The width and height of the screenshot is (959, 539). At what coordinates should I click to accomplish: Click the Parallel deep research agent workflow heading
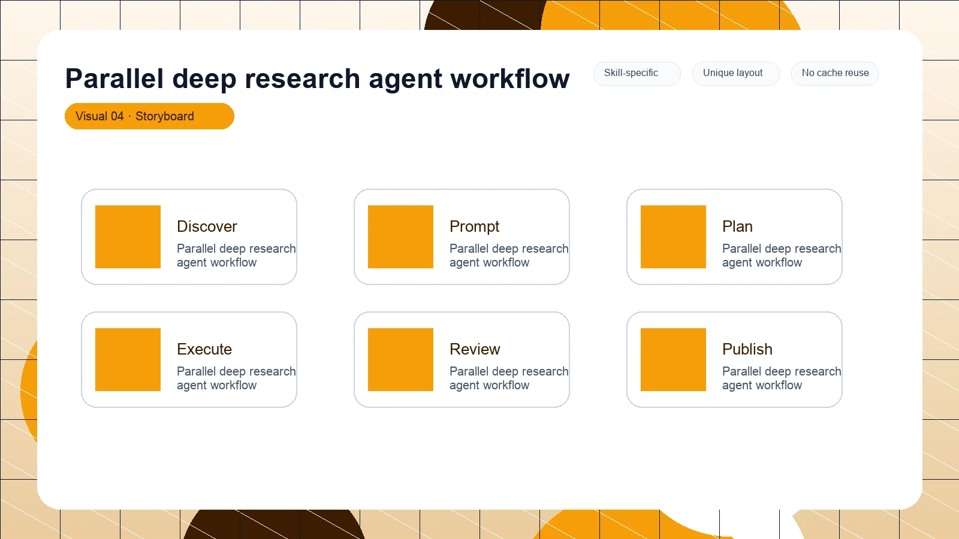tap(317, 78)
